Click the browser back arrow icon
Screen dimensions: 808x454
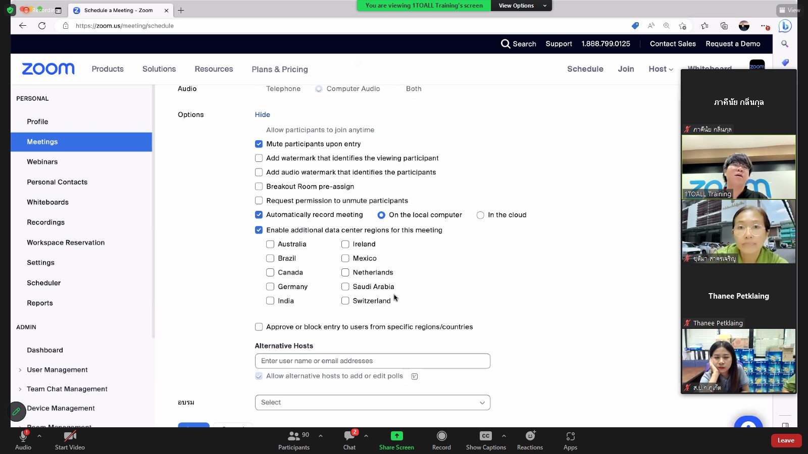click(x=23, y=26)
